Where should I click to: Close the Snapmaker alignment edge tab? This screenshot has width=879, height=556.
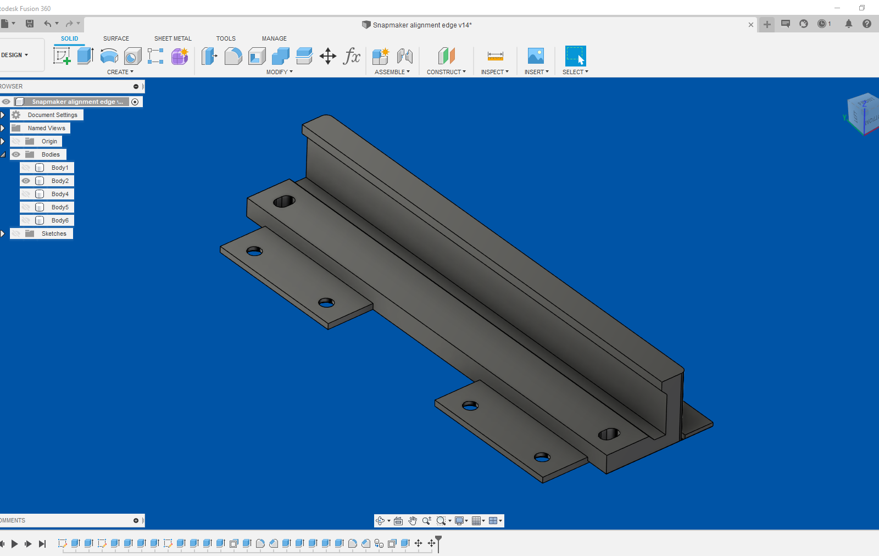coord(751,25)
